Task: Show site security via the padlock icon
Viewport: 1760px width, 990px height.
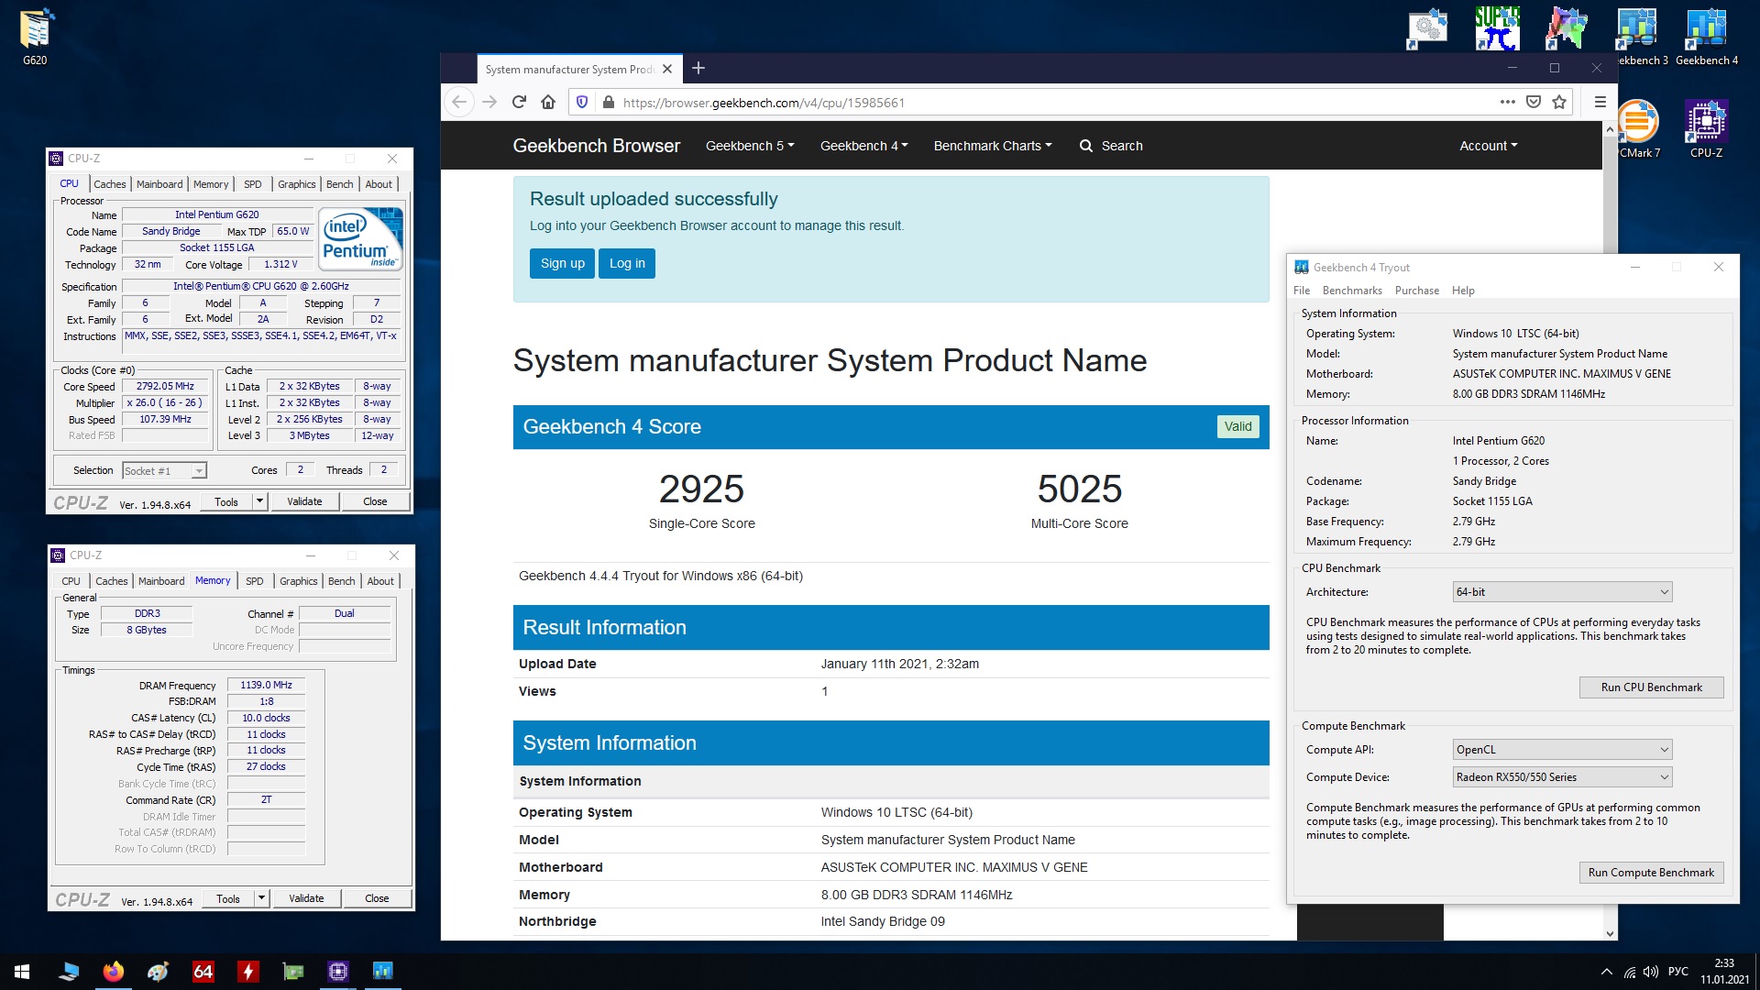Action: tap(608, 103)
